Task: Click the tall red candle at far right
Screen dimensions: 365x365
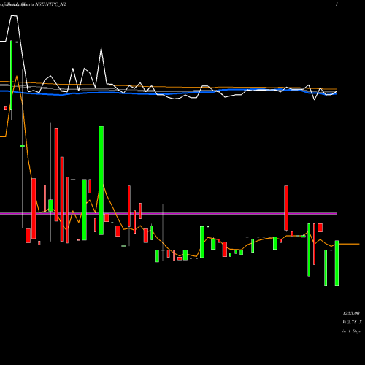Action: point(286,208)
